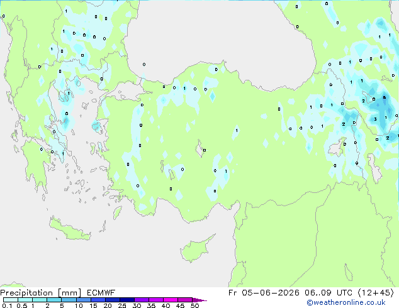399x308 pixels.
Task: Click the "UTC" label
Action: pyautogui.click(x=344, y=293)
